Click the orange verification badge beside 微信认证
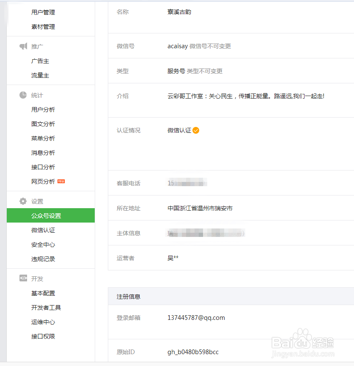 point(195,130)
